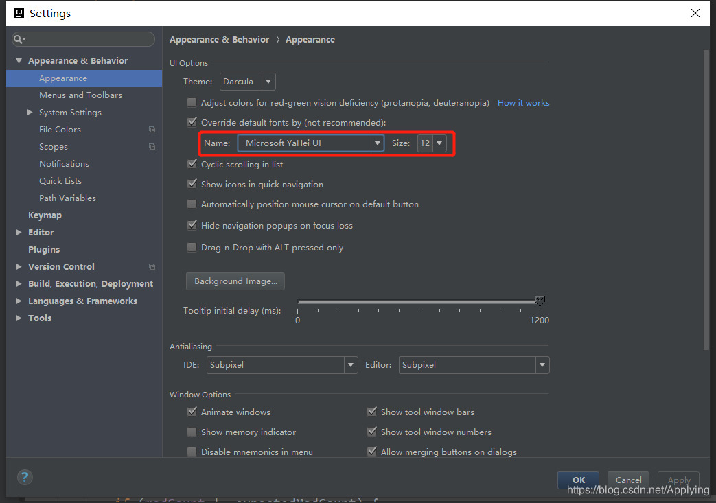Screen dimensions: 716x503
Task: Toggle Show icons in quick navigation
Action: [192, 184]
